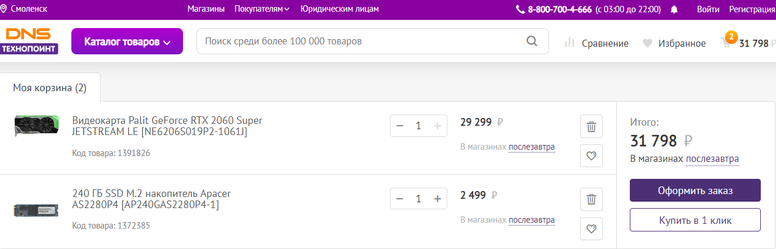Select the Моя корзина tab

tap(50, 88)
